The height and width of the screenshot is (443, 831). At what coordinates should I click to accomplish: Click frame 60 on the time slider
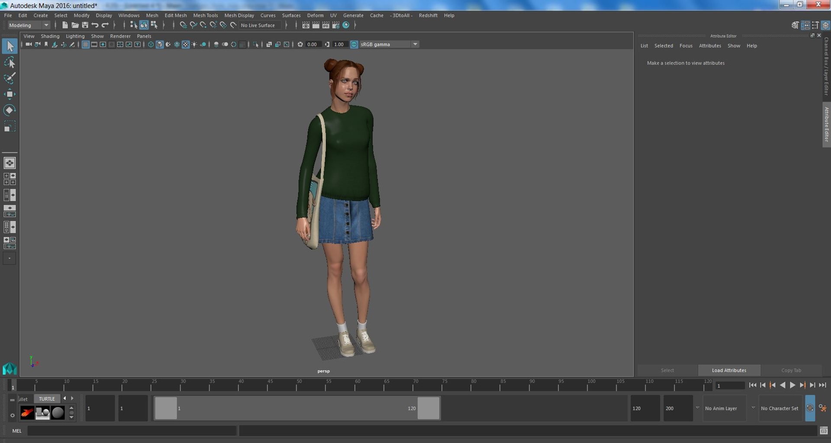358,385
